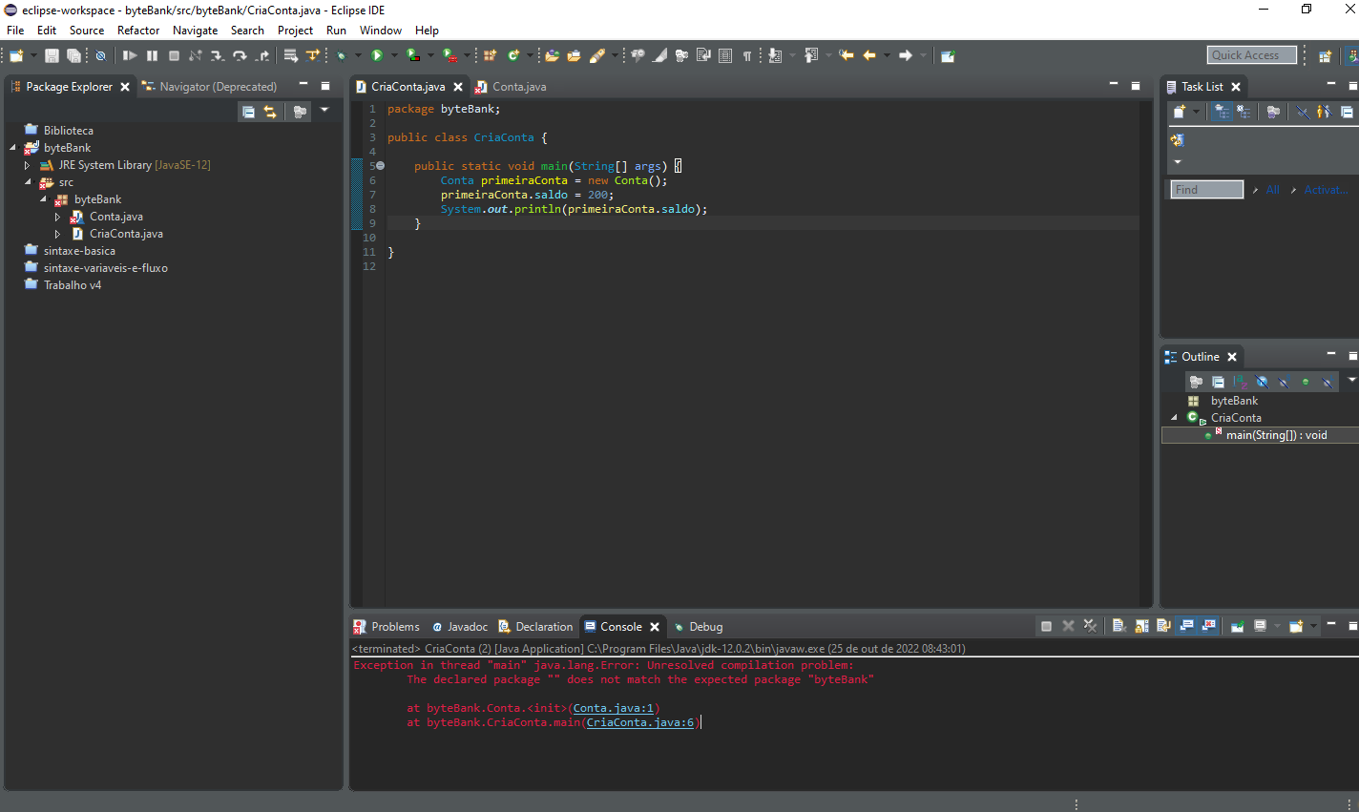Collapse the byteBank project node
Image resolution: width=1359 pixels, height=812 pixels.
[x=12, y=148]
